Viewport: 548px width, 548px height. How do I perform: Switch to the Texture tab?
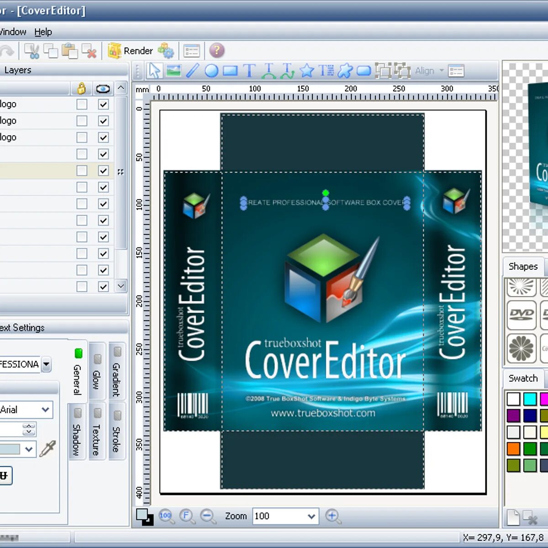97,432
